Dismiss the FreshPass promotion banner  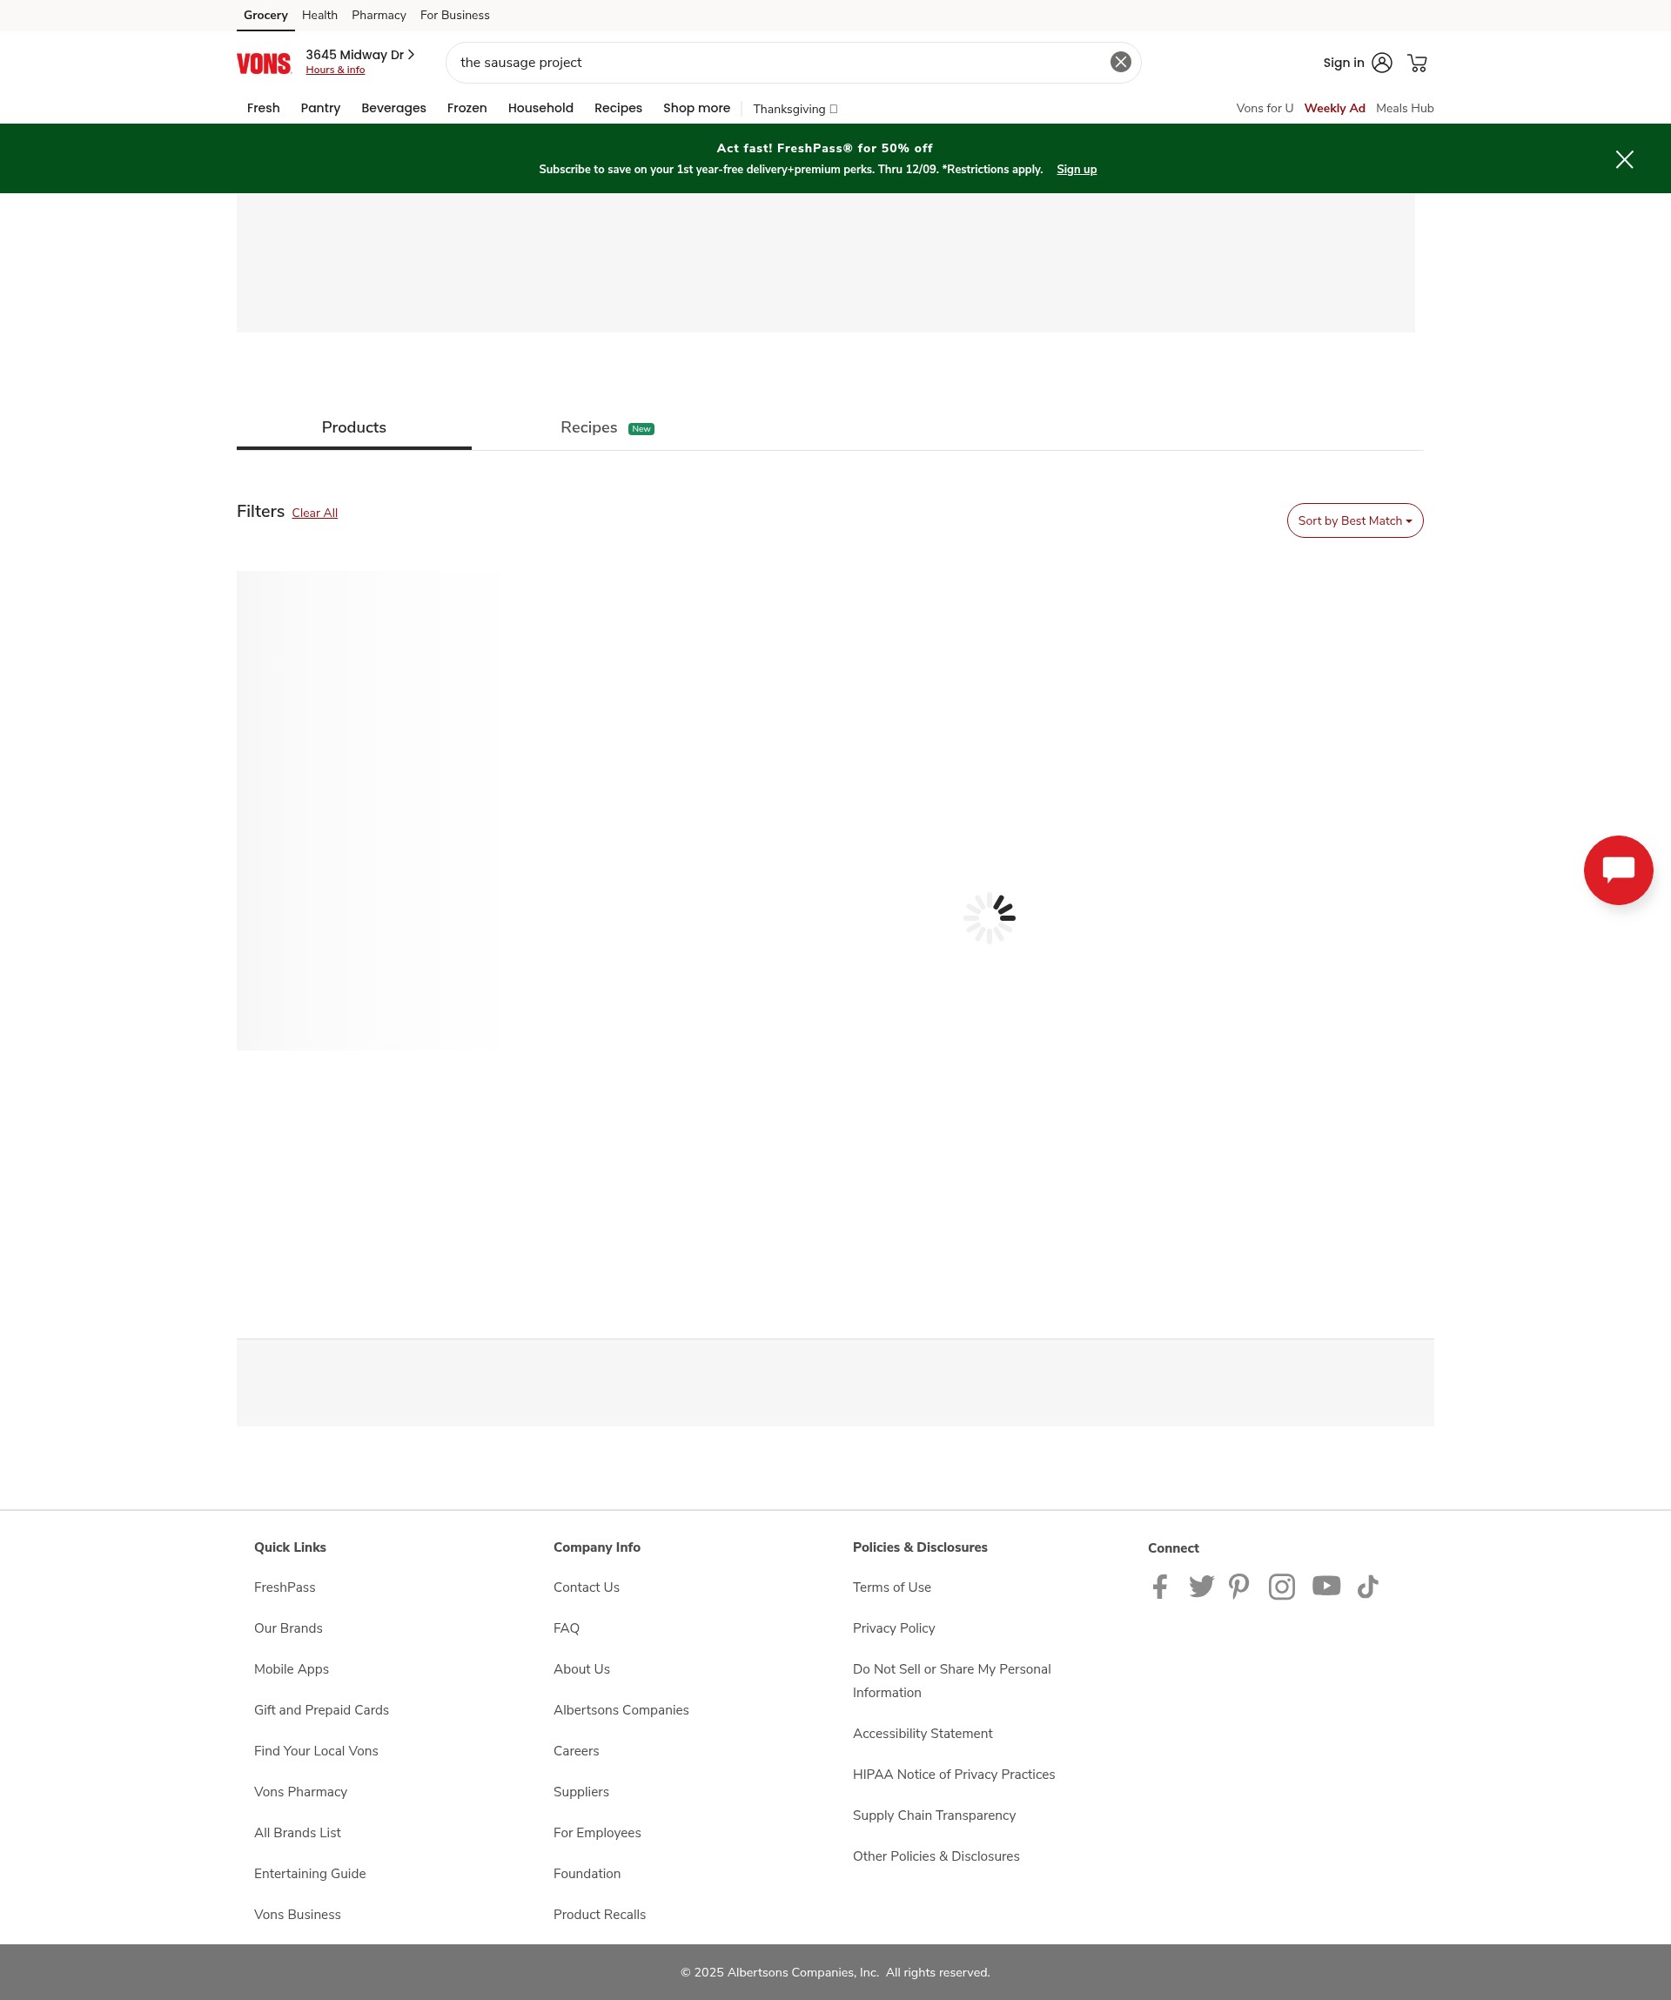pyautogui.click(x=1624, y=159)
